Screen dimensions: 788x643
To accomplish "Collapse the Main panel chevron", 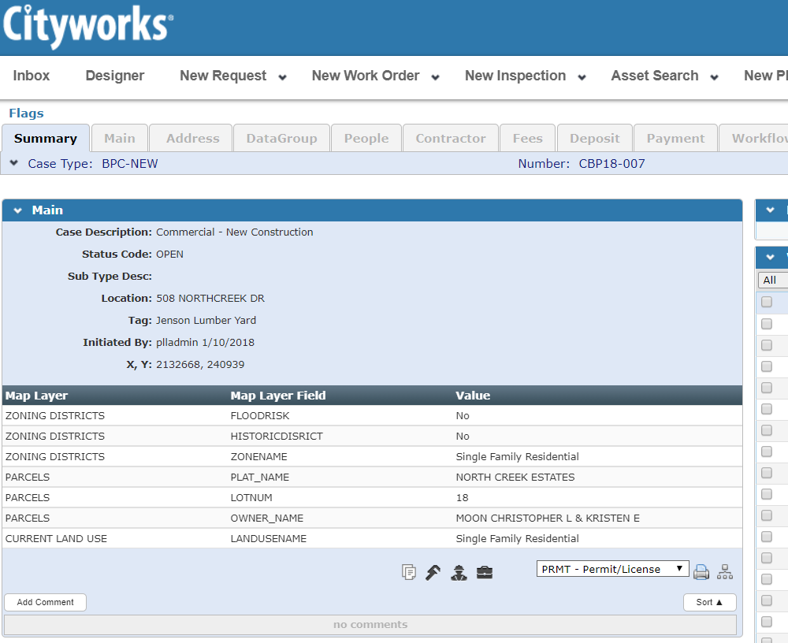I will coord(18,211).
